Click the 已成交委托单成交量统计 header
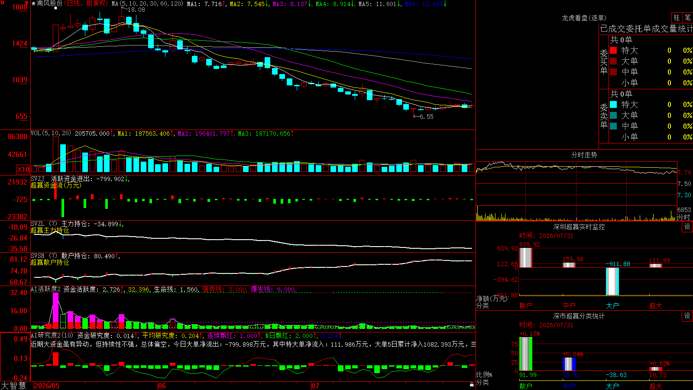 tap(646, 29)
